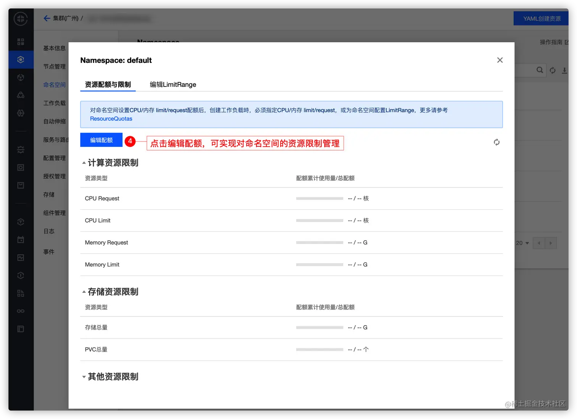Click the PVC总量 usage bar
This screenshot has width=577, height=419.
[x=320, y=350]
